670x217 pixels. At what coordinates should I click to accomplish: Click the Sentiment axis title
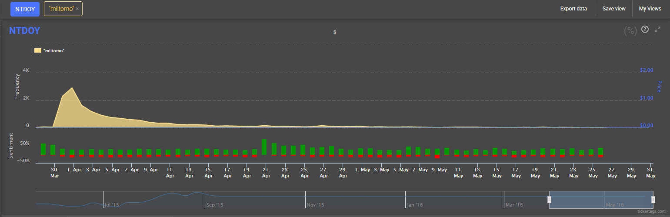coord(10,146)
